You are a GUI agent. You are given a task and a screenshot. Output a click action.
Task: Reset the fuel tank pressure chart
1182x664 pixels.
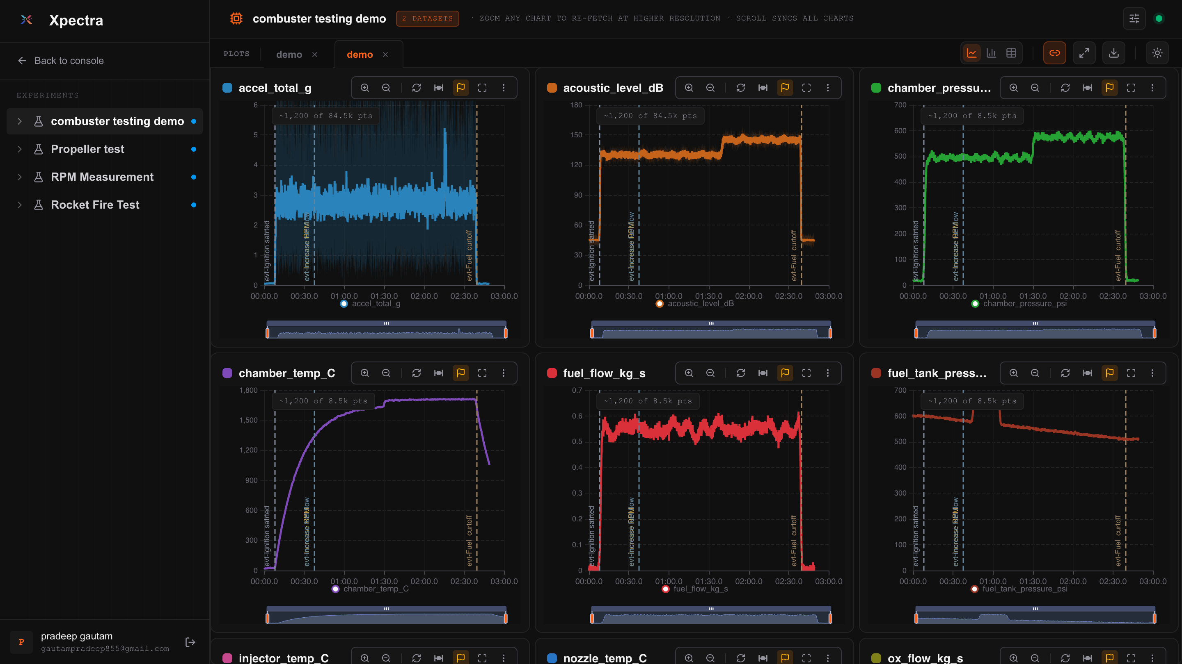point(1065,373)
